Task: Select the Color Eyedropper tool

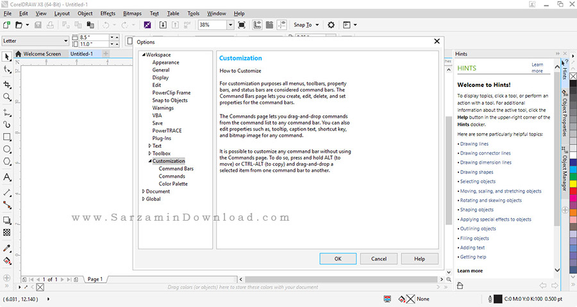Action: pos(6,248)
